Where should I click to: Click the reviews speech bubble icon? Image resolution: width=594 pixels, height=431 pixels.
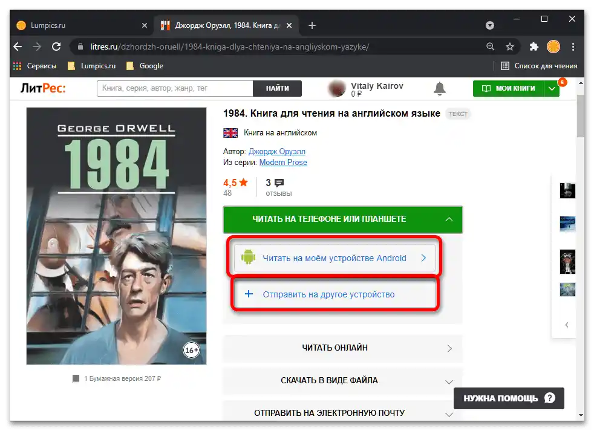279,183
